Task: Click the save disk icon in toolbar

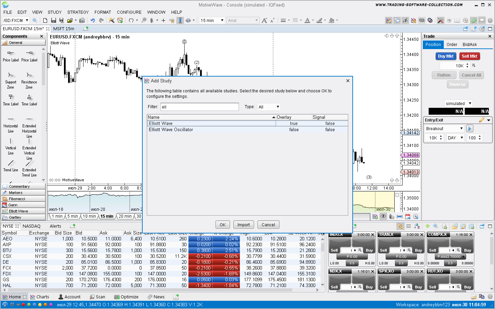Action: pos(54,21)
